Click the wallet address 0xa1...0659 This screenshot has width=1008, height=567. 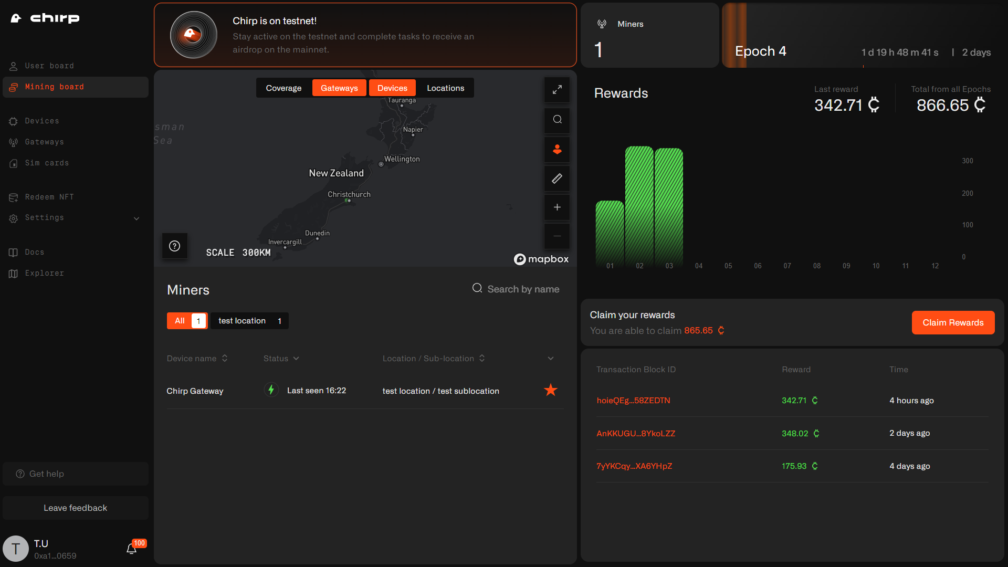[55, 555]
